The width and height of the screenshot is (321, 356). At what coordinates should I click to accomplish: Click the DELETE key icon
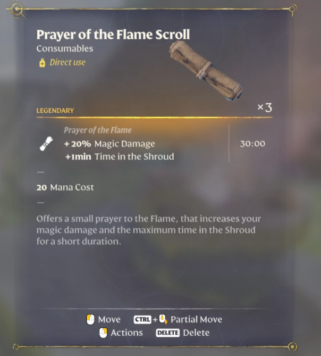[168, 333]
